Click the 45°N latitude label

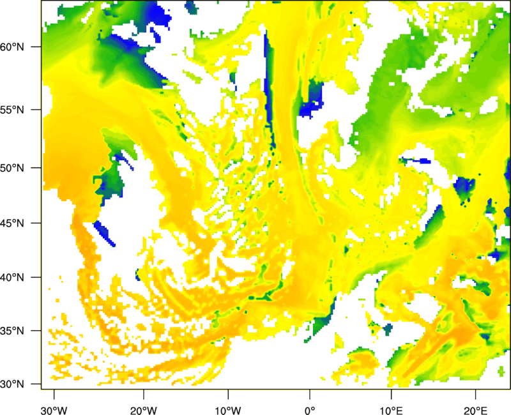point(12,223)
